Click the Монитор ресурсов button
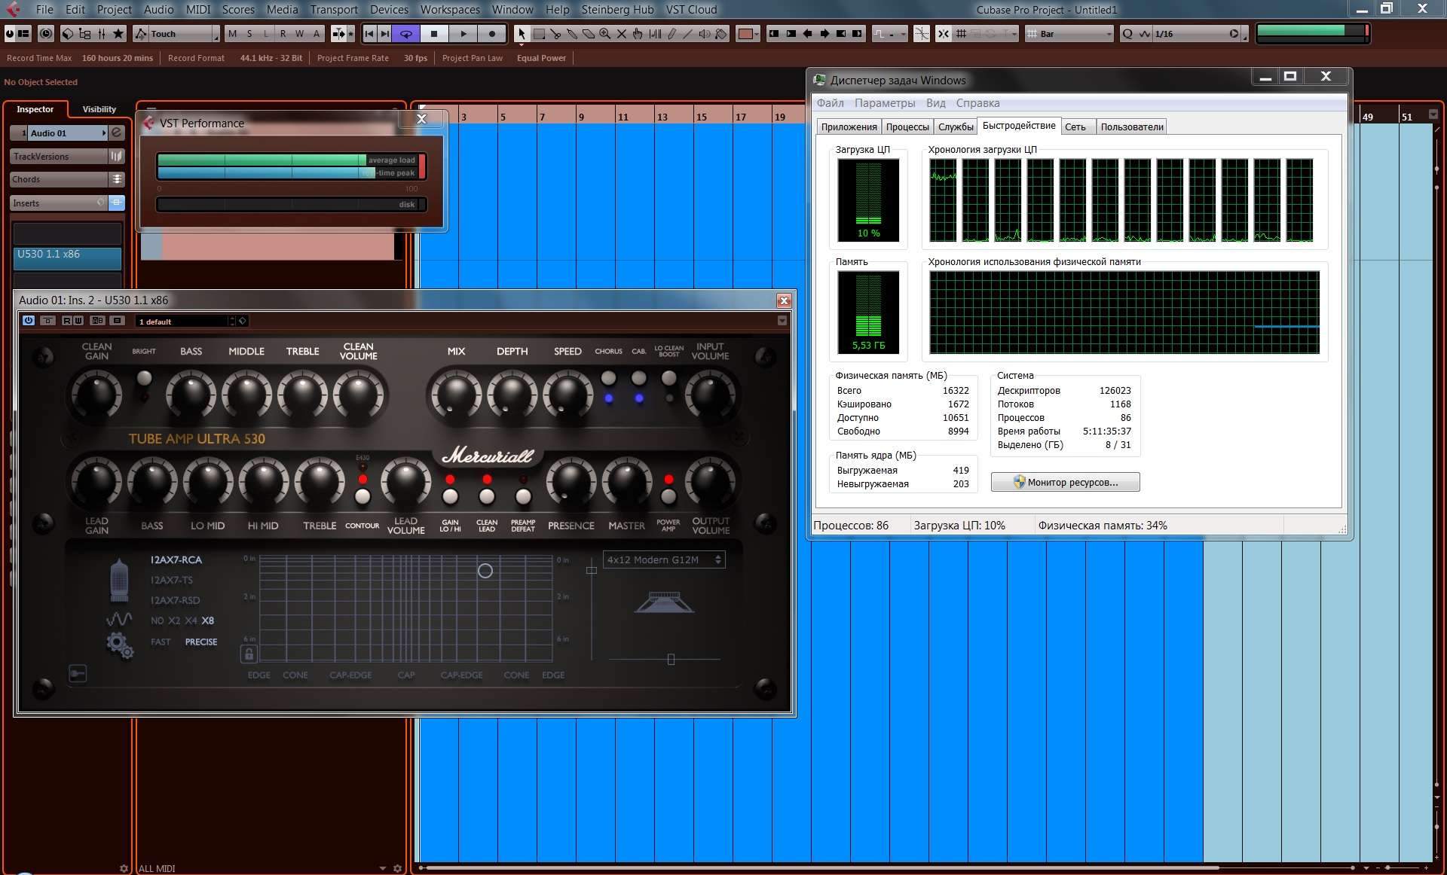The height and width of the screenshot is (875, 1447). [1065, 482]
